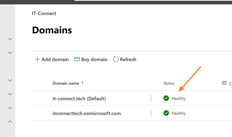Open the it-connect.tech (Default) domain
This screenshot has width=232, height=137.
(x=79, y=99)
